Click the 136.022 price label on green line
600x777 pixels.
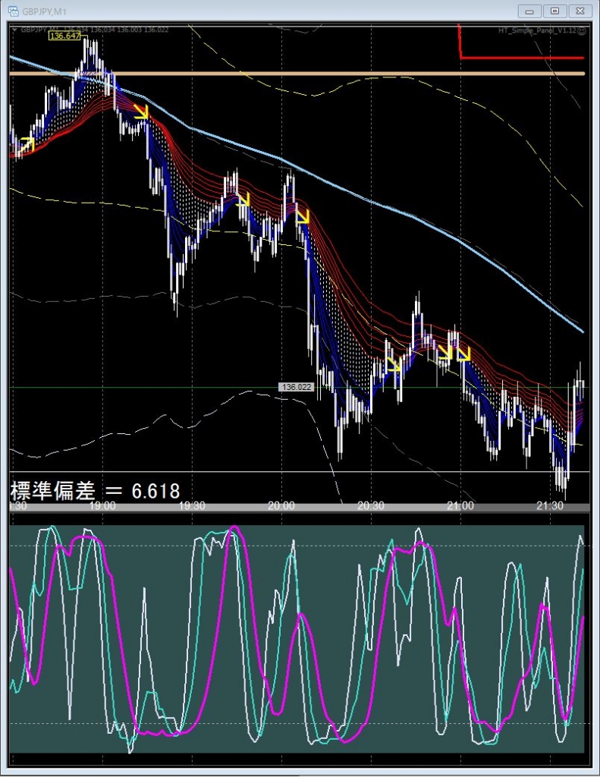(297, 387)
